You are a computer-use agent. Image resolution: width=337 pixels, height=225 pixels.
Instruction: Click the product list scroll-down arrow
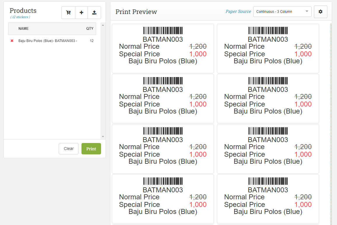point(103,137)
